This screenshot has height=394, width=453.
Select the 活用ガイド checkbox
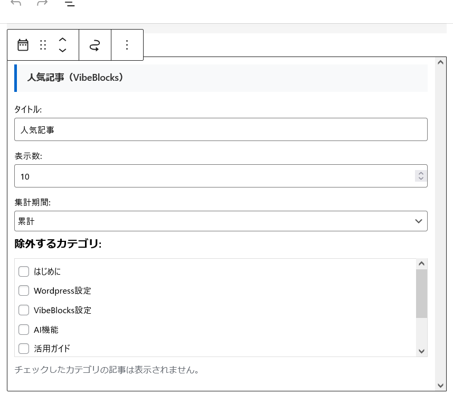[24, 349]
